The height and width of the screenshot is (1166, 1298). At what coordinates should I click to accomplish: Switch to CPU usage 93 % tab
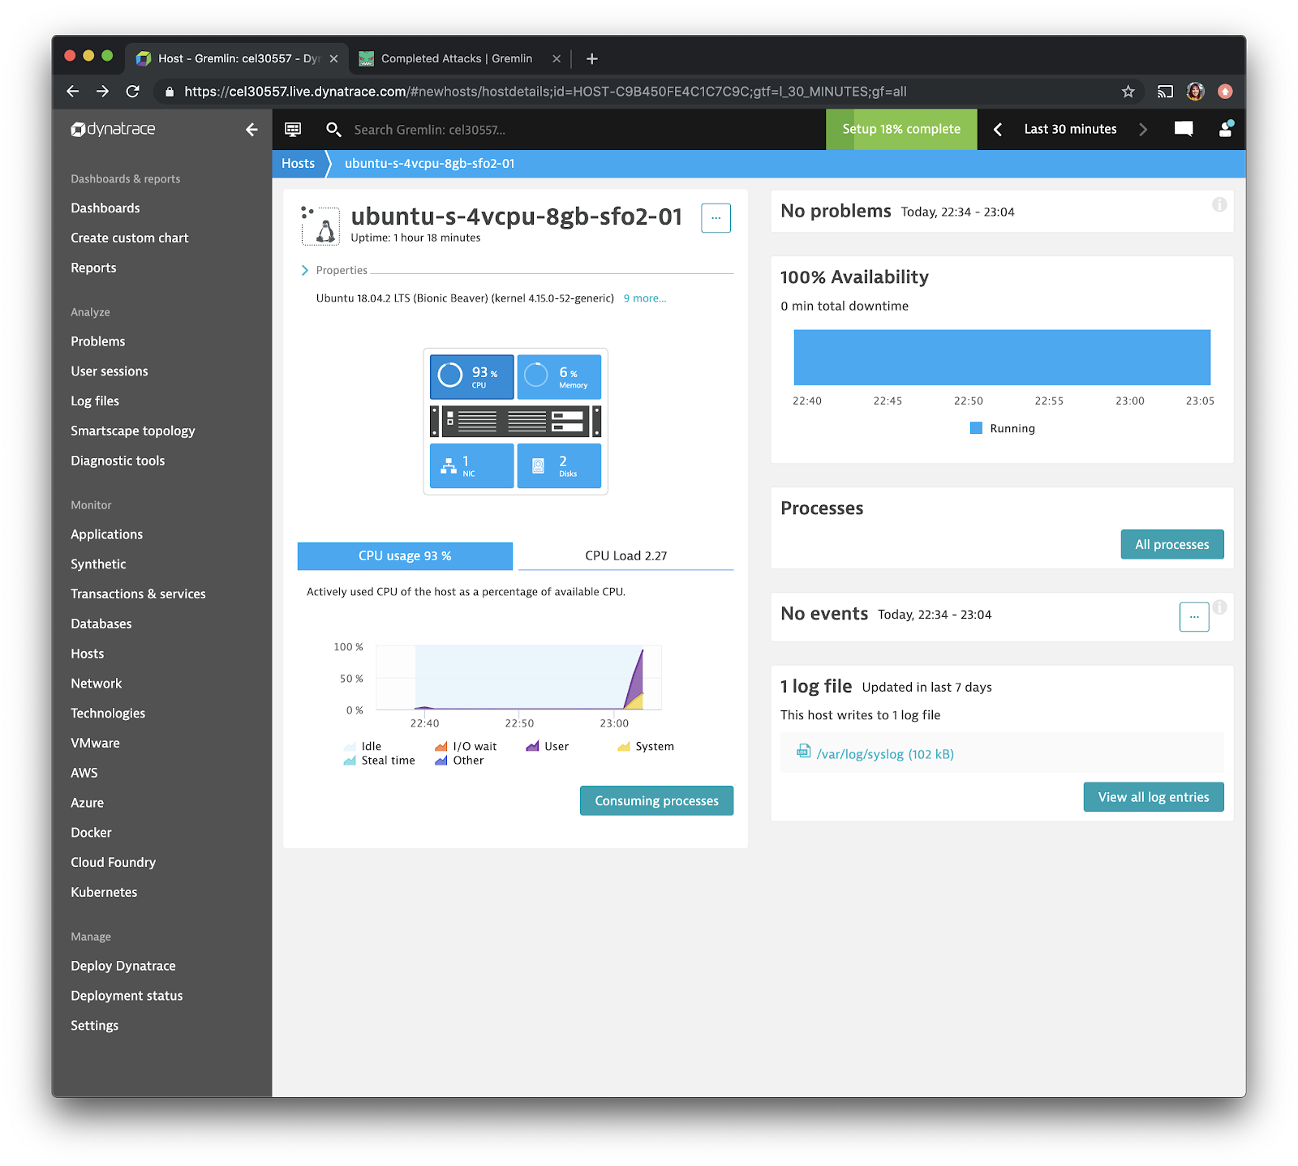click(405, 556)
